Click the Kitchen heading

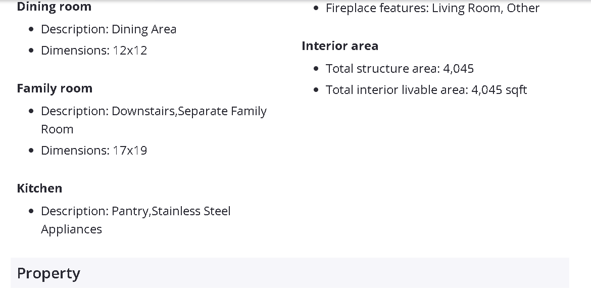[39, 188]
